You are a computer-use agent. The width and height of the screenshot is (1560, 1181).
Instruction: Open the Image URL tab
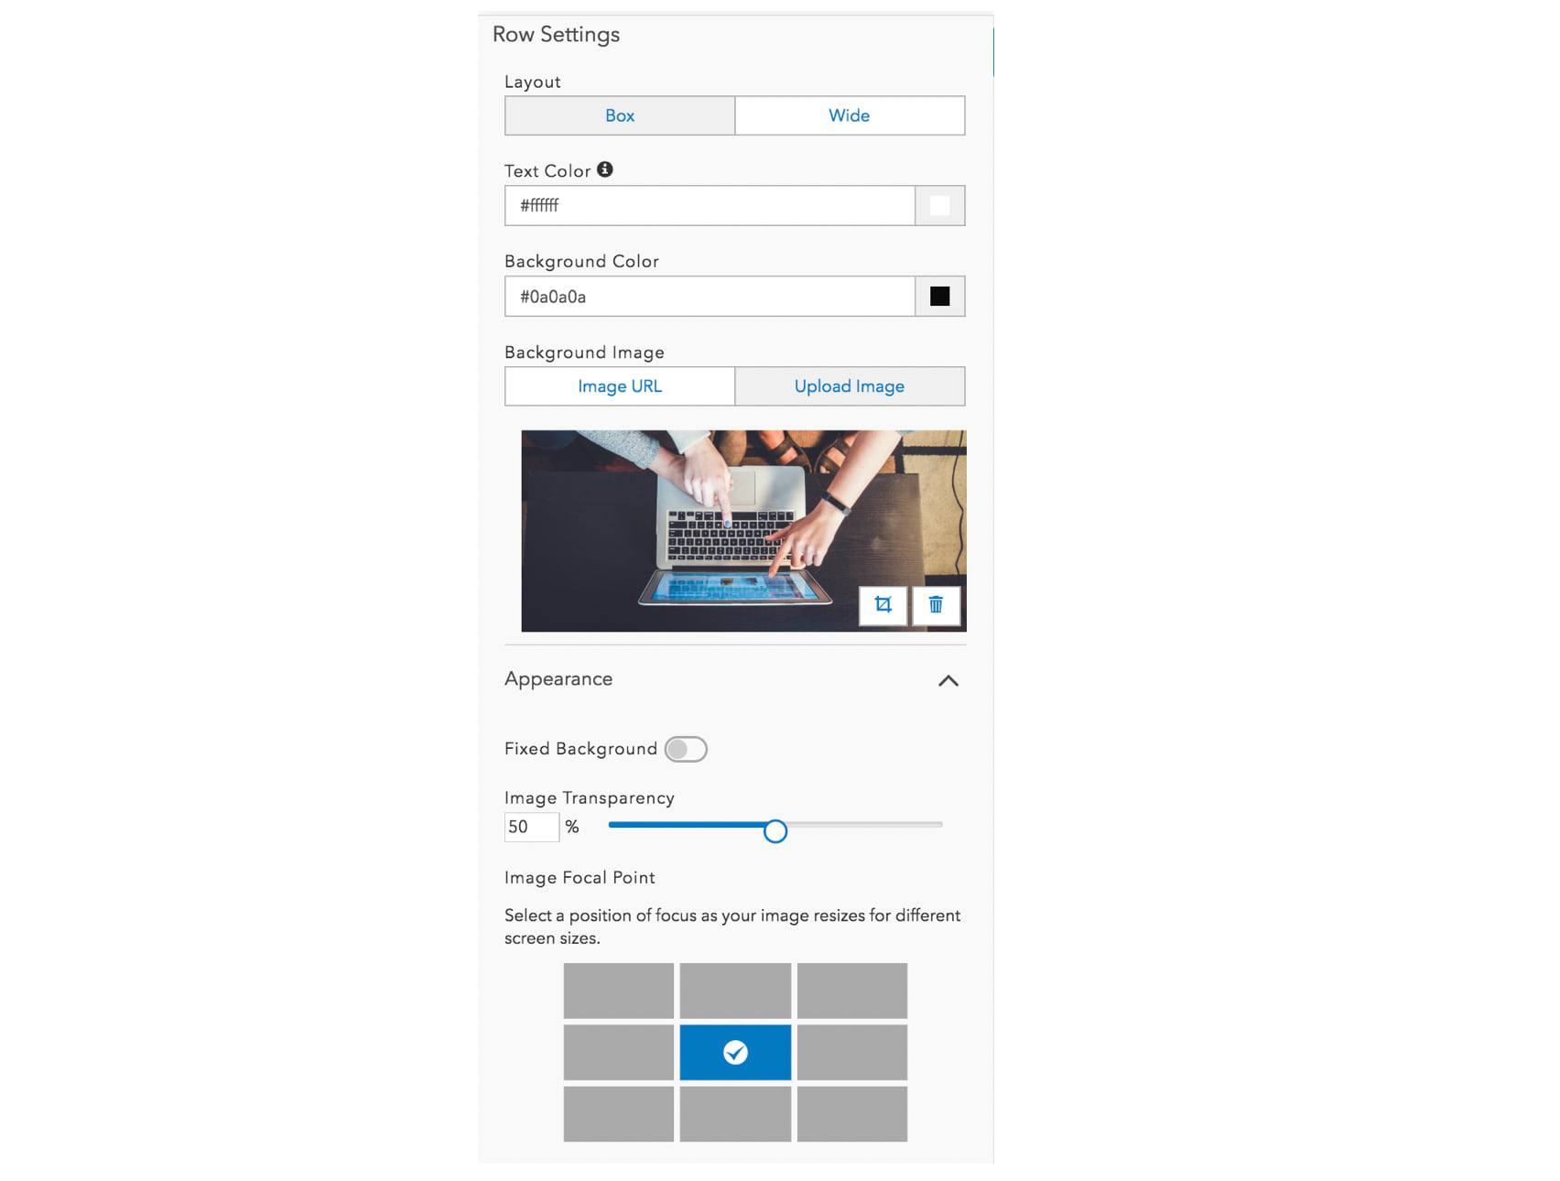(x=620, y=385)
